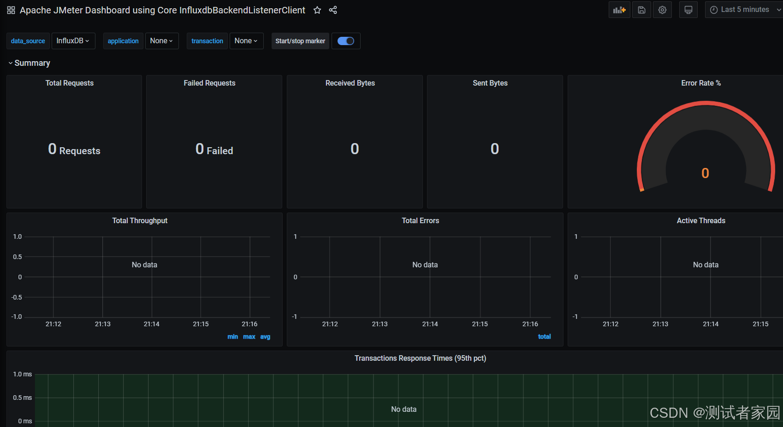The width and height of the screenshot is (783, 427).
Task: Share the dashboard via share icon
Action: click(x=333, y=10)
